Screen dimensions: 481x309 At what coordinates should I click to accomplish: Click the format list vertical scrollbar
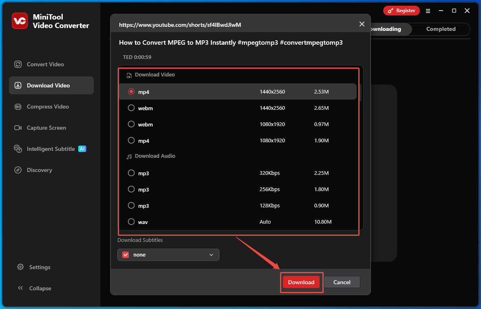[x=360, y=92]
